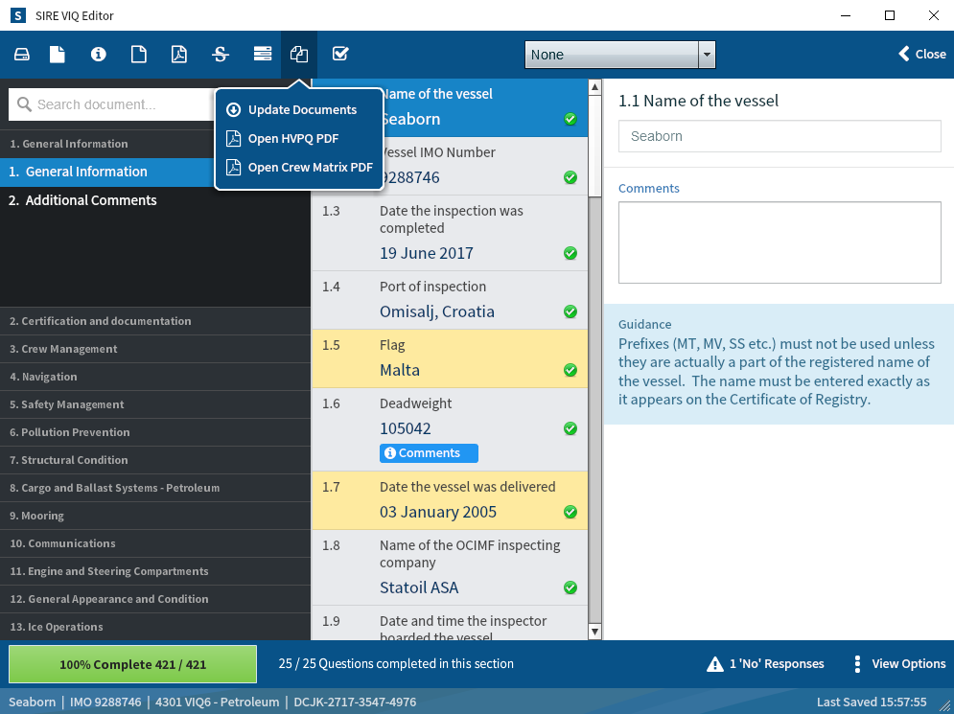954x714 pixels.
Task: Click the question list scrollbar down arrow
Action: click(595, 632)
